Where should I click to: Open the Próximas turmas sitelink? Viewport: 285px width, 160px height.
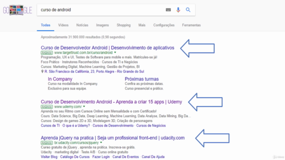pyautogui.click(x=142, y=79)
